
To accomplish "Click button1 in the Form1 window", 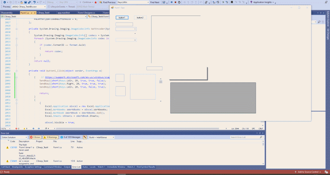I will coord(122,18).
